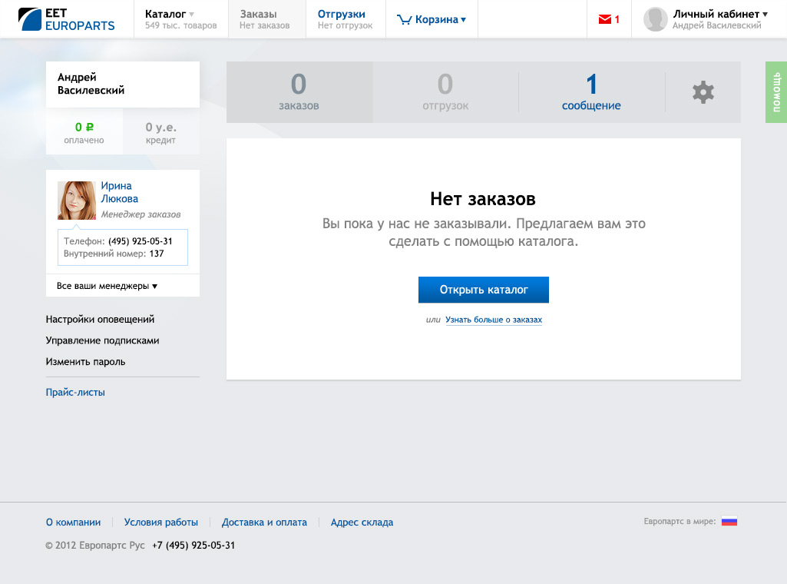
Task: Open Настройки оповещений in the sidebar
Action: tap(100, 319)
